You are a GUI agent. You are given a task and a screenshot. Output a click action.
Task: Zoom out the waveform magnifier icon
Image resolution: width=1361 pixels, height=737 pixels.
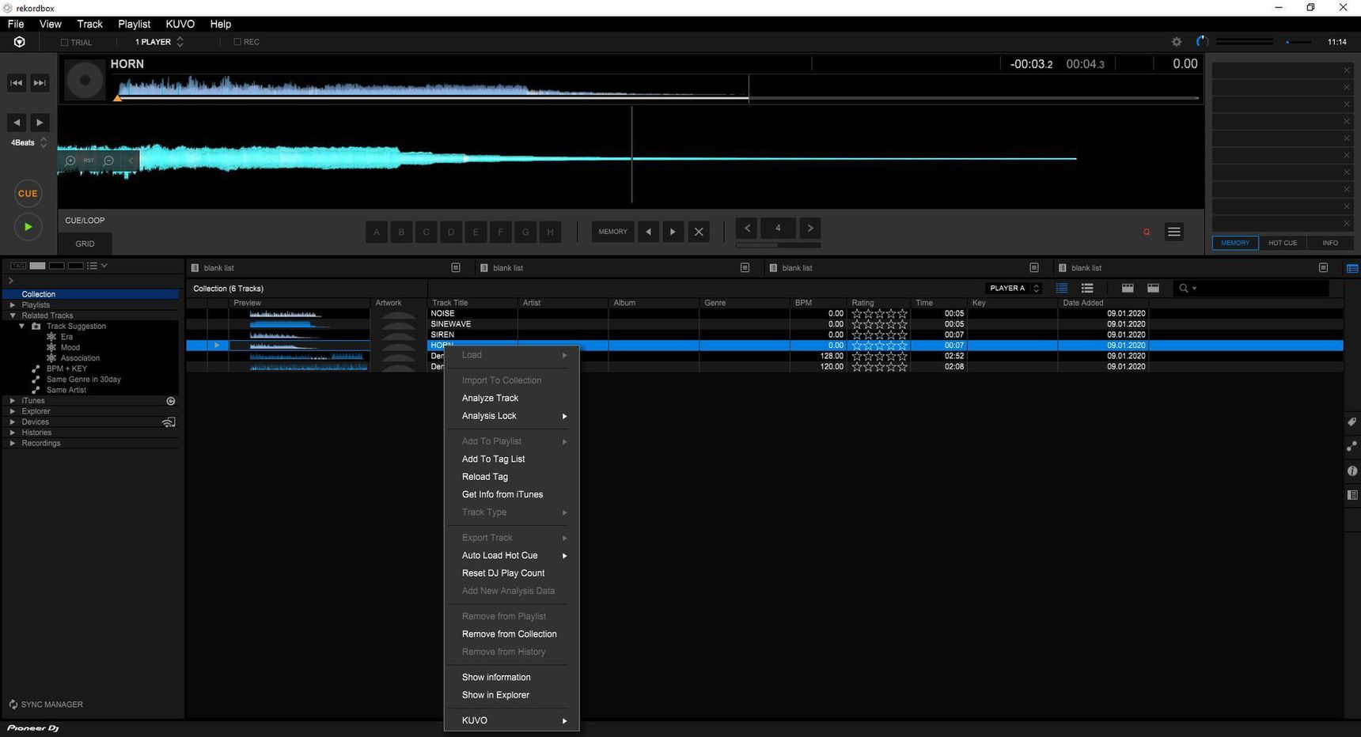point(109,161)
